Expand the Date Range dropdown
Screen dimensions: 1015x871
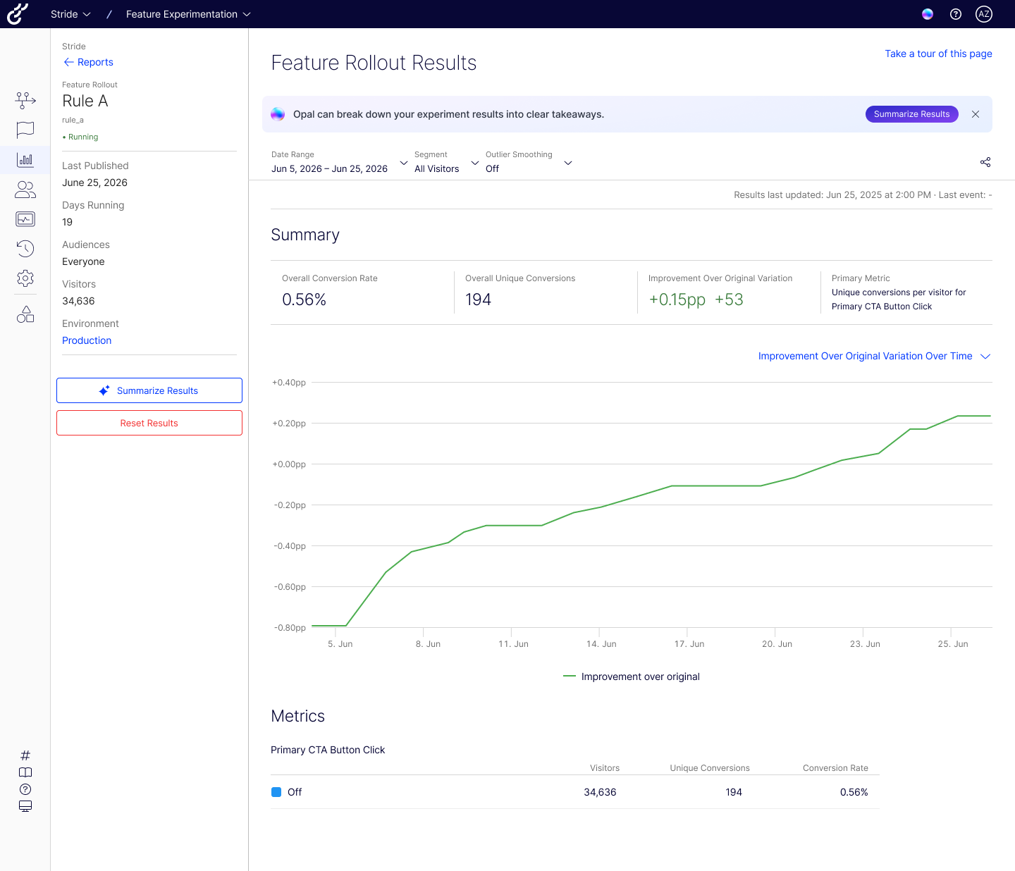tap(340, 162)
